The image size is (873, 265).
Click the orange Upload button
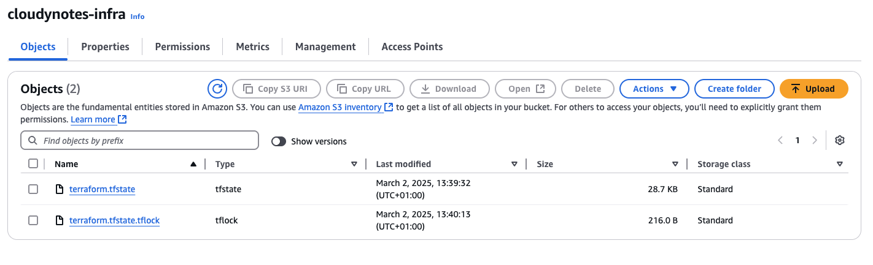click(x=813, y=89)
